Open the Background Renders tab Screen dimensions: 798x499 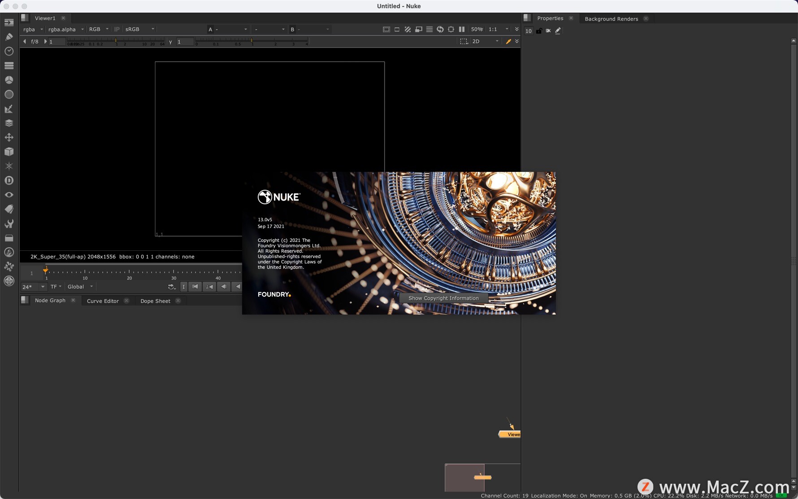(x=611, y=19)
